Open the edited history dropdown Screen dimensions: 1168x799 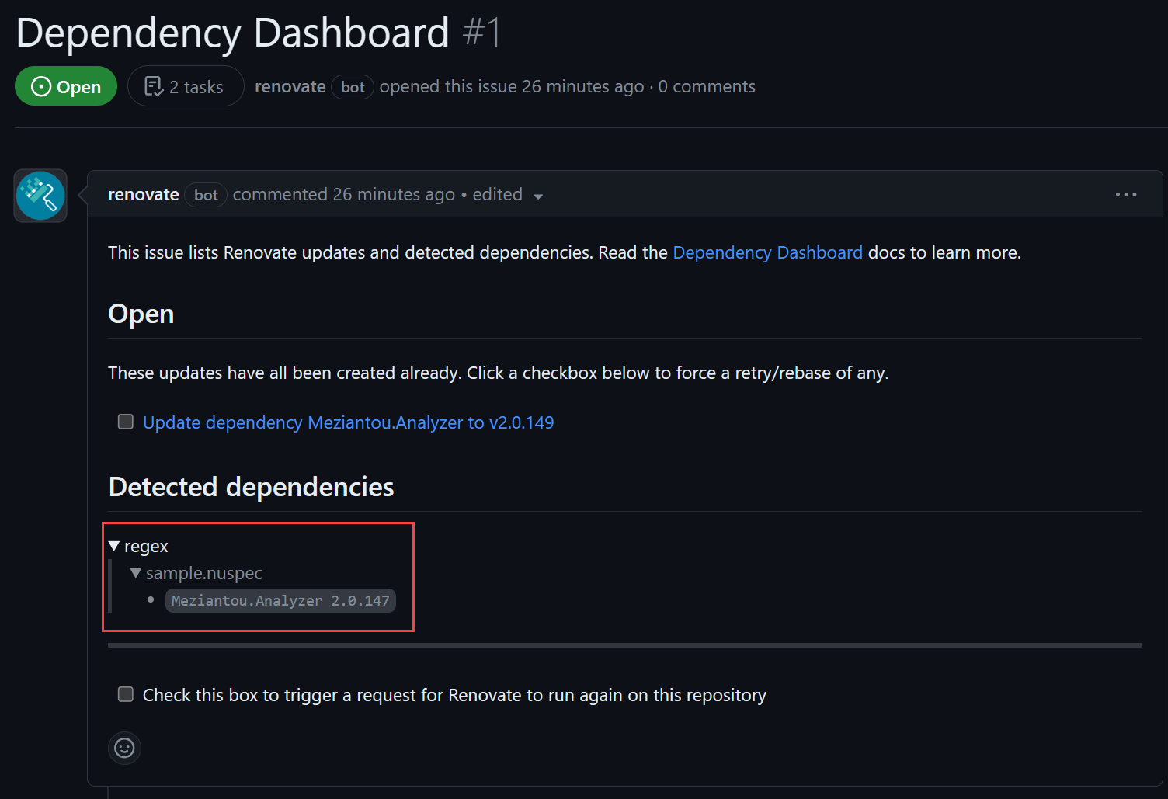tap(509, 195)
